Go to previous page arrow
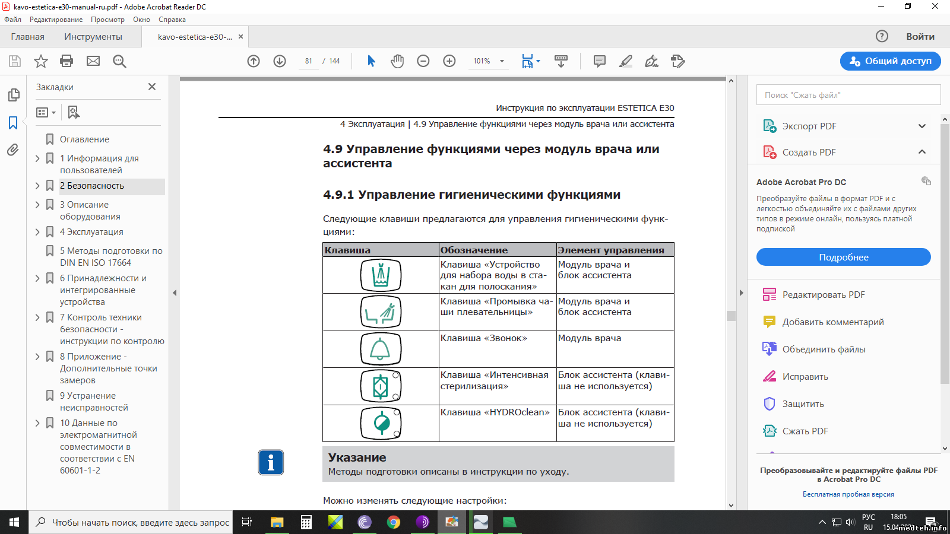Image resolution: width=950 pixels, height=534 pixels. pyautogui.click(x=254, y=61)
